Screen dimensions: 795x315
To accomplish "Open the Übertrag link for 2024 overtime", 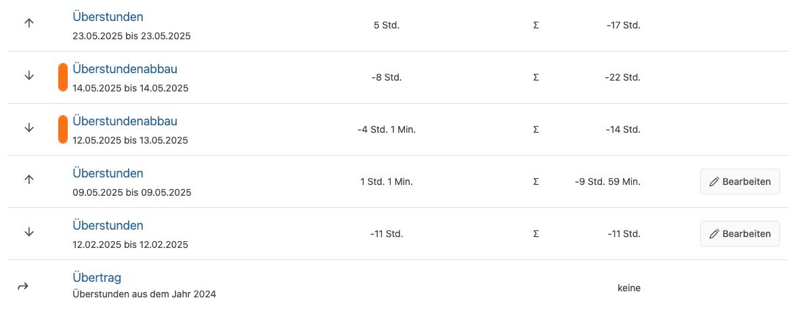I will click(x=97, y=278).
